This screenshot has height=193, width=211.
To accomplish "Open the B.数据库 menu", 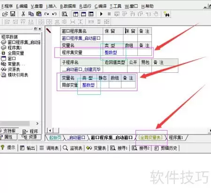I will pos(68,6).
